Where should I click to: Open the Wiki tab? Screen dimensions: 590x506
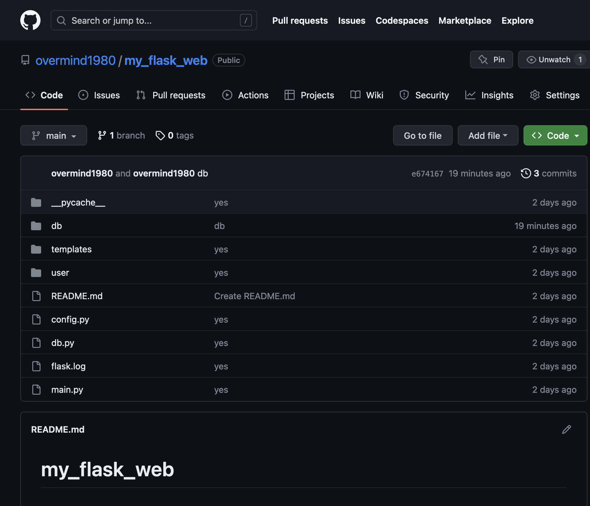(367, 95)
